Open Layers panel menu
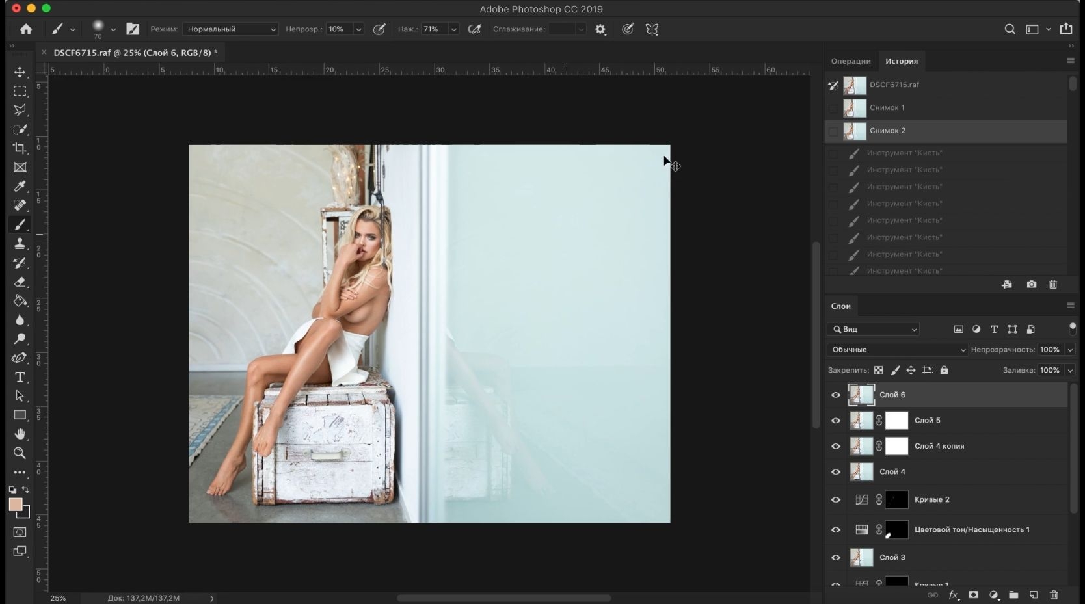This screenshot has width=1085, height=604. coord(1070,306)
